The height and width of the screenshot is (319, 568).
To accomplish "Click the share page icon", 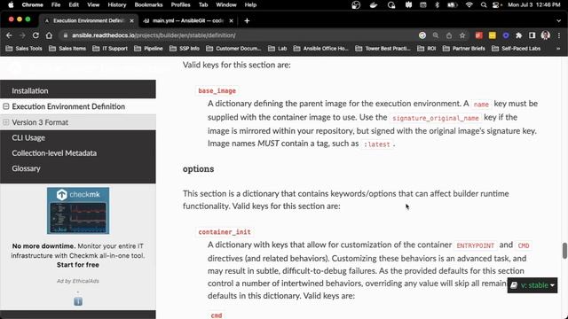I will tap(449, 35).
